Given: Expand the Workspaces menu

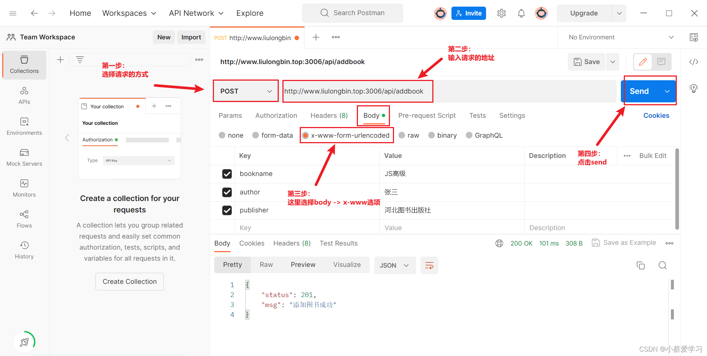Looking at the screenshot, I should 129,13.
